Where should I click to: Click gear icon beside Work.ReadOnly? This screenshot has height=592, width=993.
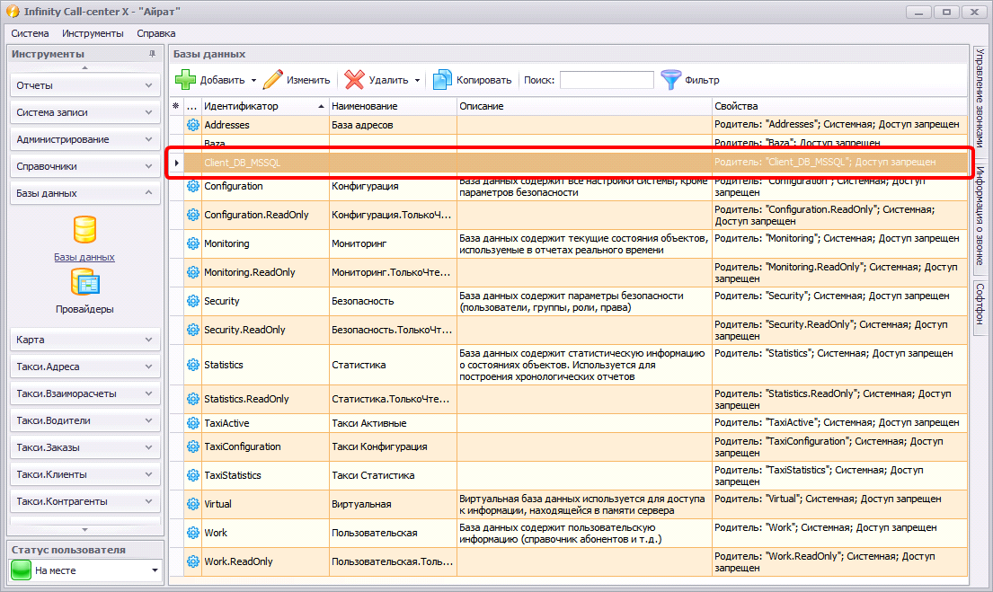[193, 561]
